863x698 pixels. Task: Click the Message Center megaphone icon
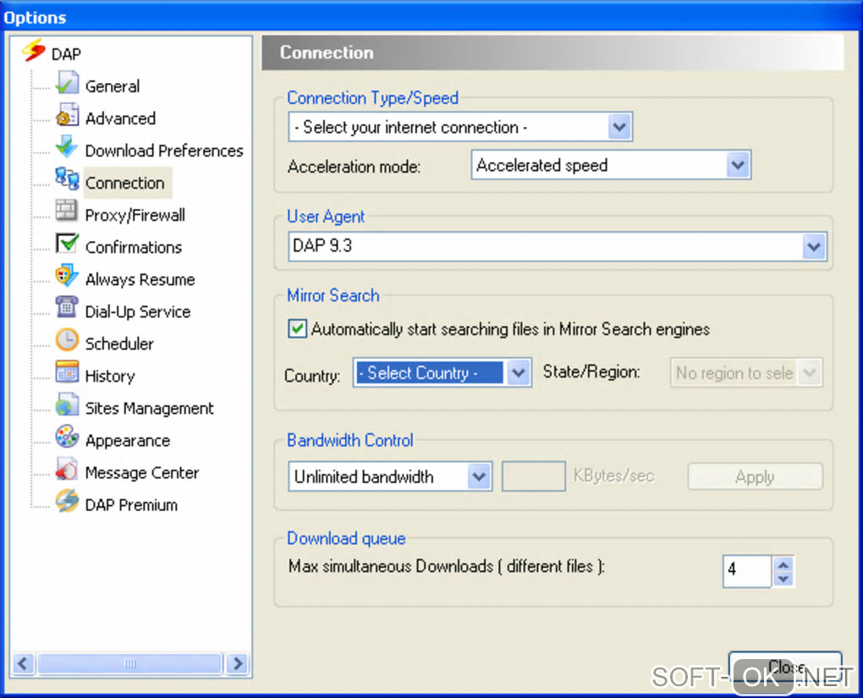pyautogui.click(x=67, y=469)
